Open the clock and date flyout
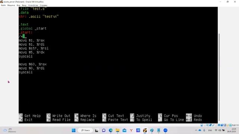 (232, 130)
